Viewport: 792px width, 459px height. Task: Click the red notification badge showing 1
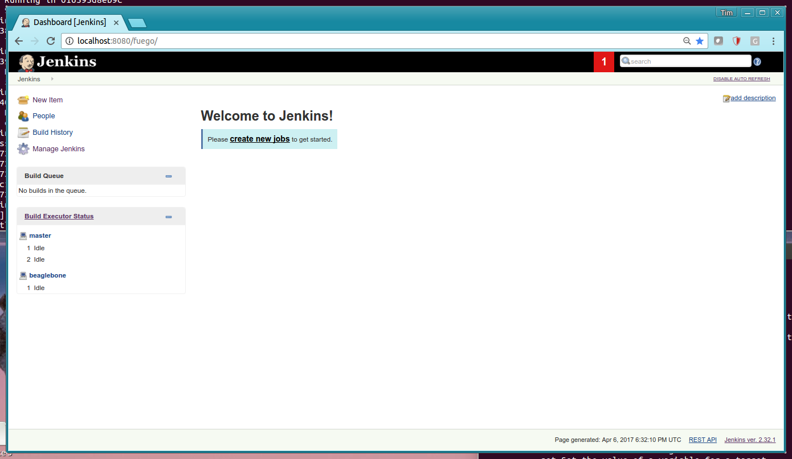pos(604,62)
